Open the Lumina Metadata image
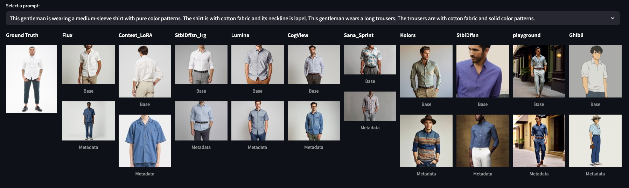The height and width of the screenshot is (188, 629). (x=258, y=121)
